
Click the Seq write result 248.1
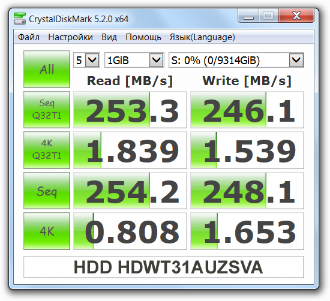247,191
